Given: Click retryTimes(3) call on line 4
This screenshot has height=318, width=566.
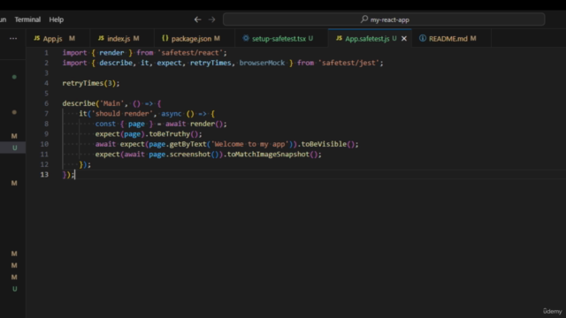Looking at the screenshot, I should [x=89, y=83].
